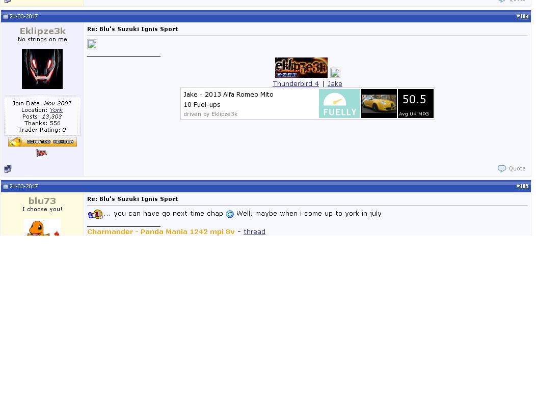Open Eklipze3k user profile name
536x407 pixels.
coord(42,31)
